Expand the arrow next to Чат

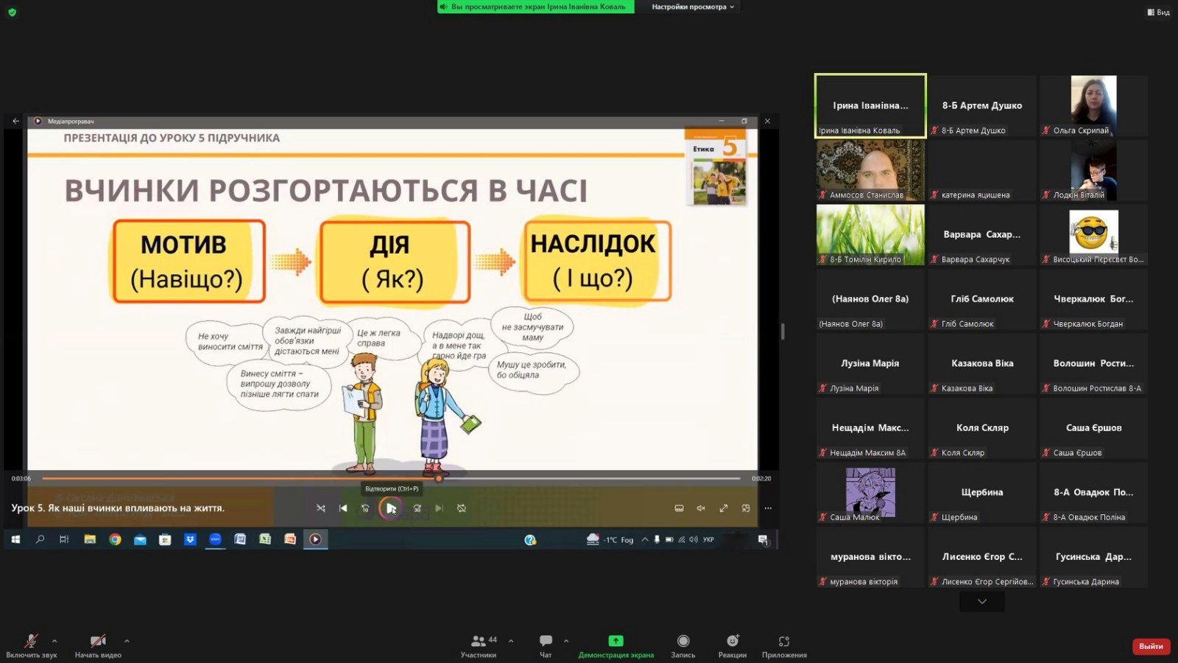pos(566,641)
